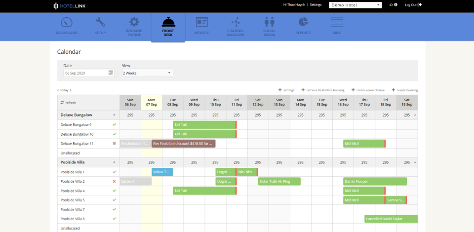Toggle green check status for Deluxe Bungalow 10

point(114,134)
